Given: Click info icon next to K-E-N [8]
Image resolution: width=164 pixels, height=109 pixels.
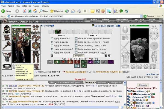Looking at the screenshot, I should [x=53, y=26].
